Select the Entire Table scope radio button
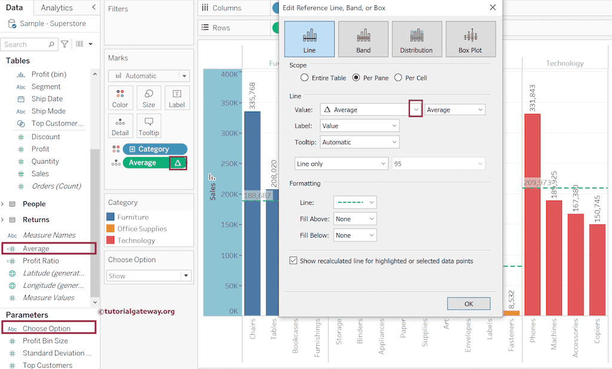This screenshot has width=612, height=369. pos(305,78)
